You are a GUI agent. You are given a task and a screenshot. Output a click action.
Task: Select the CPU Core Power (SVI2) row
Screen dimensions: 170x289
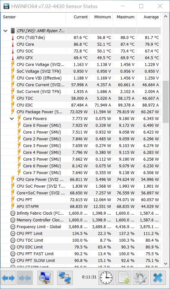click(81, 180)
